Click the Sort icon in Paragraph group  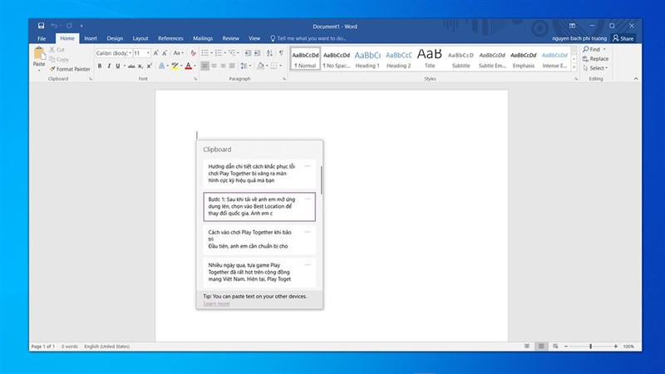(269, 53)
